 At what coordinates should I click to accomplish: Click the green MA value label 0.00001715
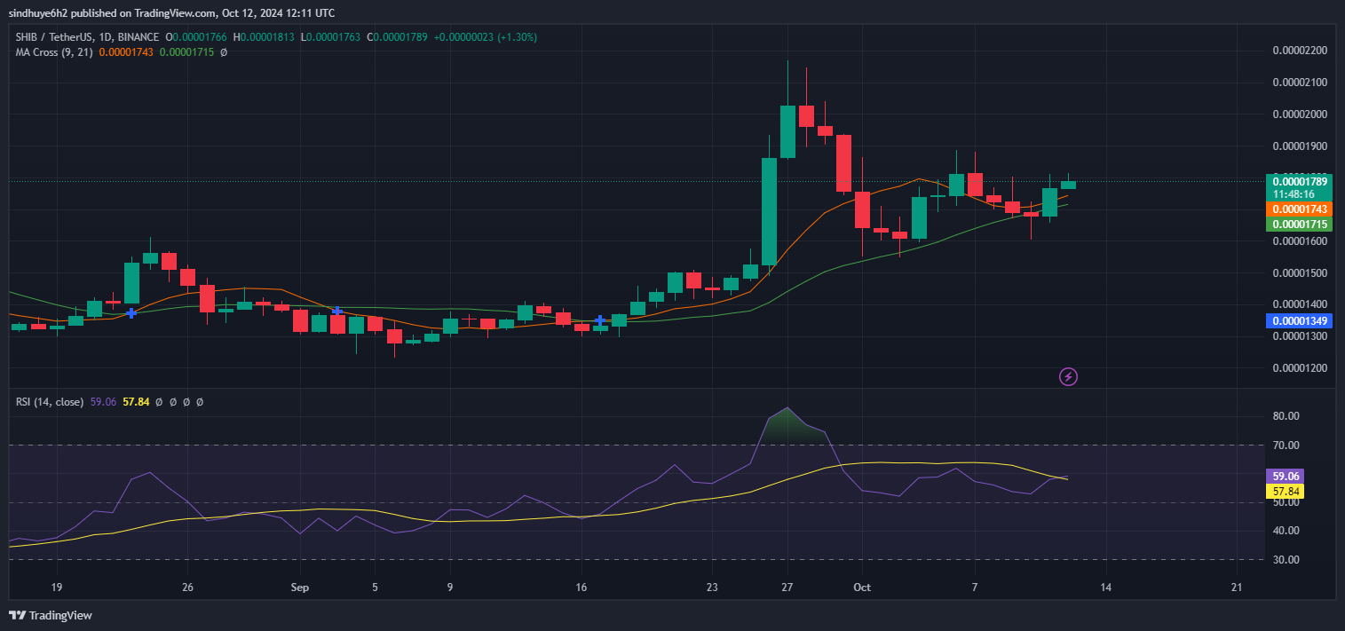coord(1300,225)
